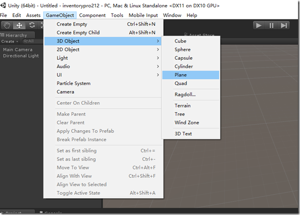
Task: Click the Step forward button
Action: pos(284,25)
